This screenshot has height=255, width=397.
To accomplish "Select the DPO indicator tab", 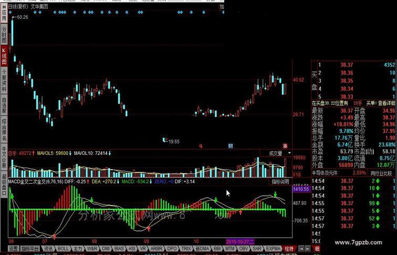I will pos(172,249).
